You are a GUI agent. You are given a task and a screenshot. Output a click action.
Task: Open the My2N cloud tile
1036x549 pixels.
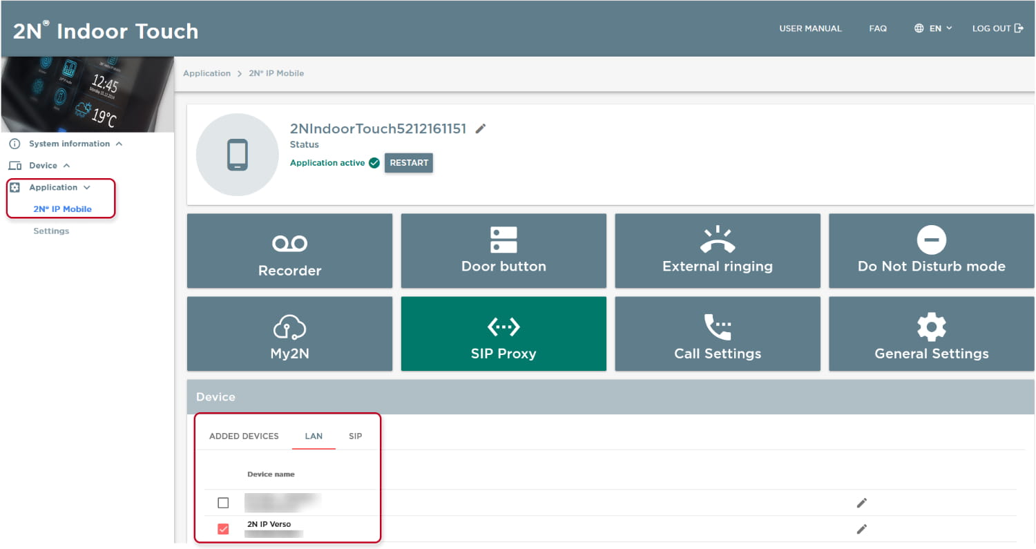pyautogui.click(x=289, y=334)
